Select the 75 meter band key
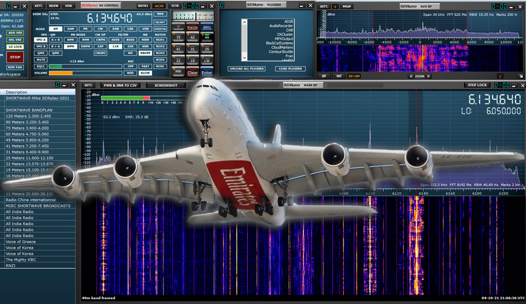The height and width of the screenshot is (304, 526). 178,37
